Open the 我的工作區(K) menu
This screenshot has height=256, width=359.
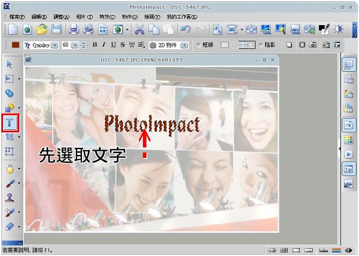[182, 17]
